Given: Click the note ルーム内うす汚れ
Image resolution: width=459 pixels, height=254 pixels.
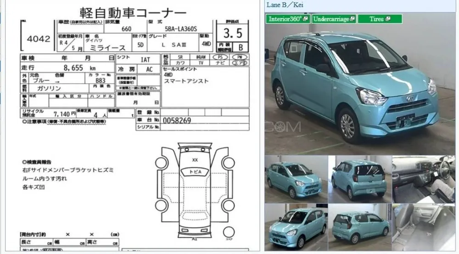Looking at the screenshot, I should point(45,178).
